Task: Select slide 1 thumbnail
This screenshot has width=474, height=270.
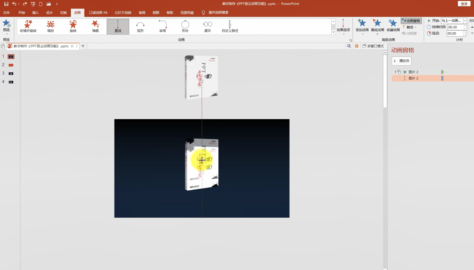Action: coord(11,56)
